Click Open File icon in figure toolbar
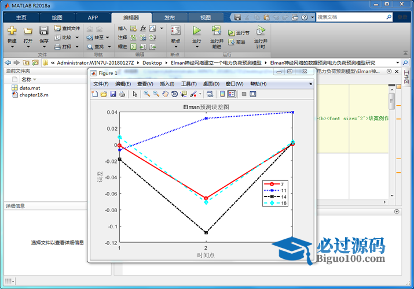414x289 pixels. (x=104, y=94)
